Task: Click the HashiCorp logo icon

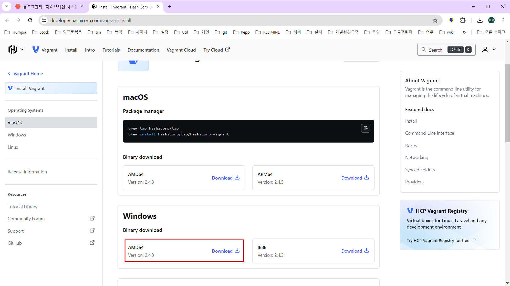Action: pyautogui.click(x=13, y=50)
